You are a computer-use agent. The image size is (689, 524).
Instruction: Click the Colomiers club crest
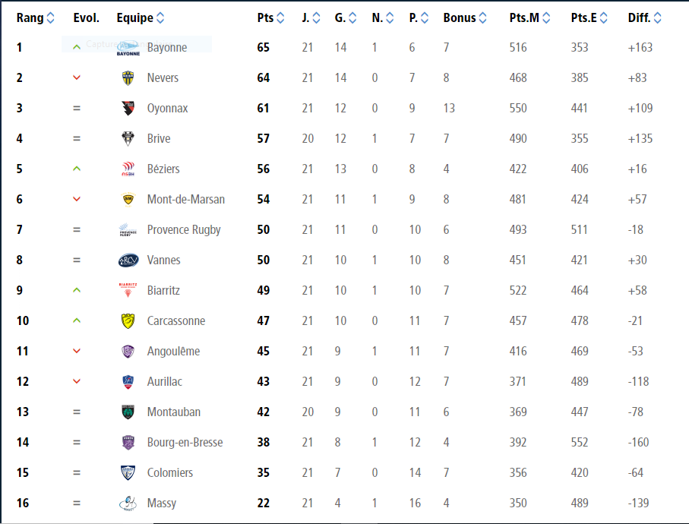coord(128,472)
